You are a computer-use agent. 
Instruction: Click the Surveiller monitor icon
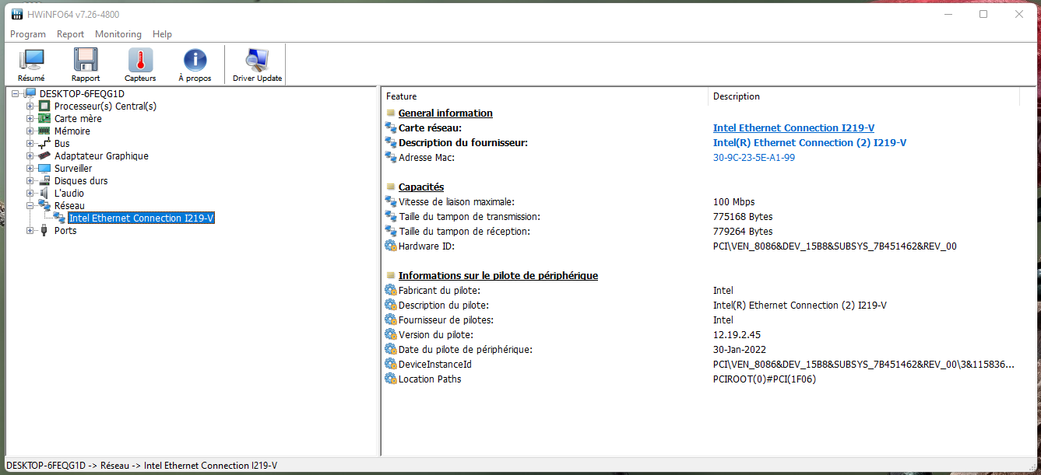click(44, 169)
